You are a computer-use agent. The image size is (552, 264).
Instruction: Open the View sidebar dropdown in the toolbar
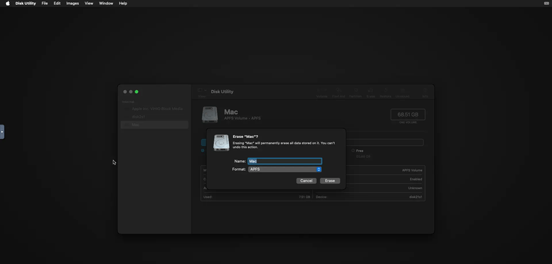click(201, 91)
